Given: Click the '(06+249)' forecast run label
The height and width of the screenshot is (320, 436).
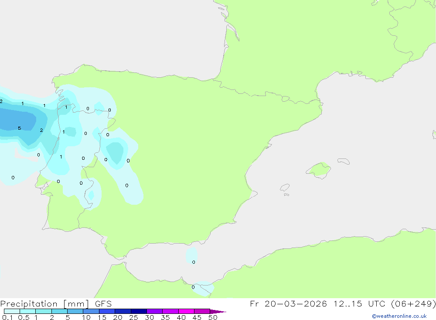Looking at the screenshot, I should pyautogui.click(x=413, y=303).
